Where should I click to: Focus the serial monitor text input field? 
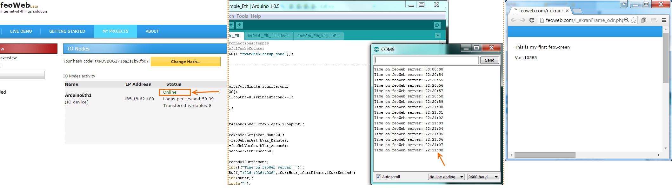[x=426, y=60]
